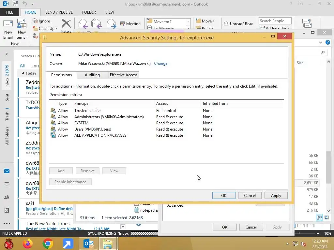Select the 'Move to: ?' quick step
Image resolution: width=334 pixels, height=250 pixels.
click(166, 21)
